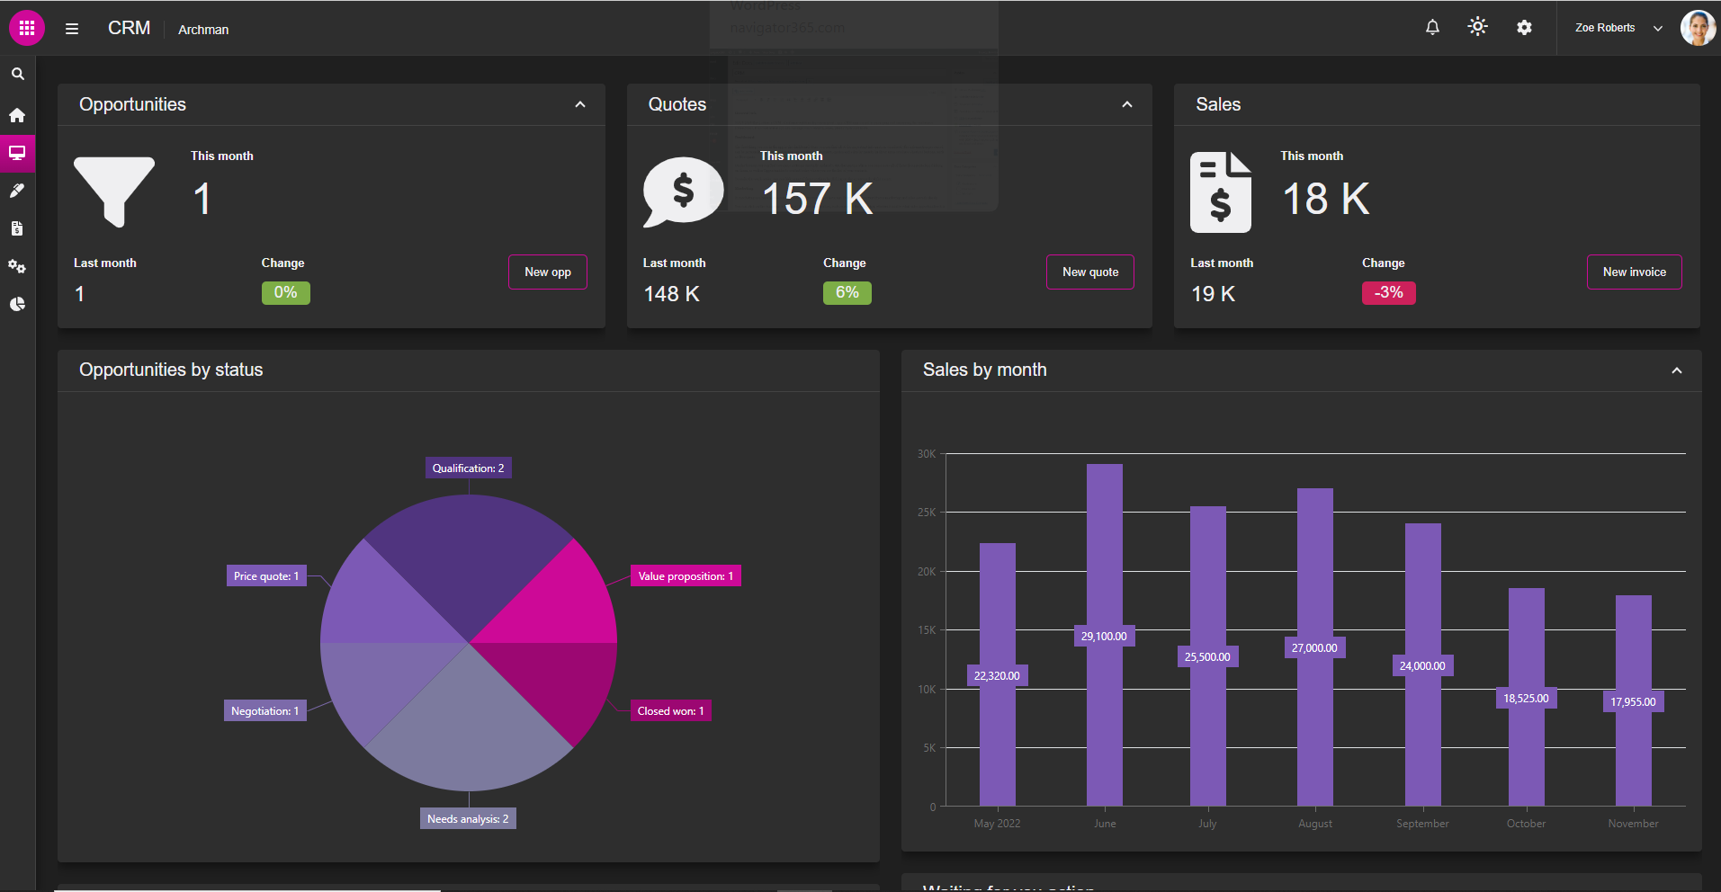1721x892 pixels.
Task: Go to Home via the sidebar house icon
Action: pos(17,115)
